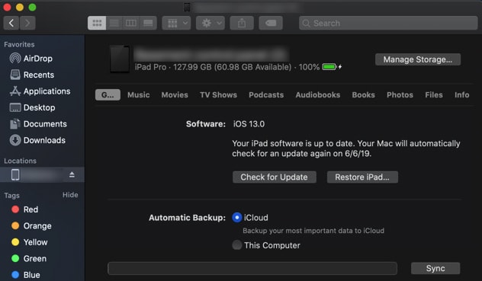Click the Search field

click(x=388, y=23)
